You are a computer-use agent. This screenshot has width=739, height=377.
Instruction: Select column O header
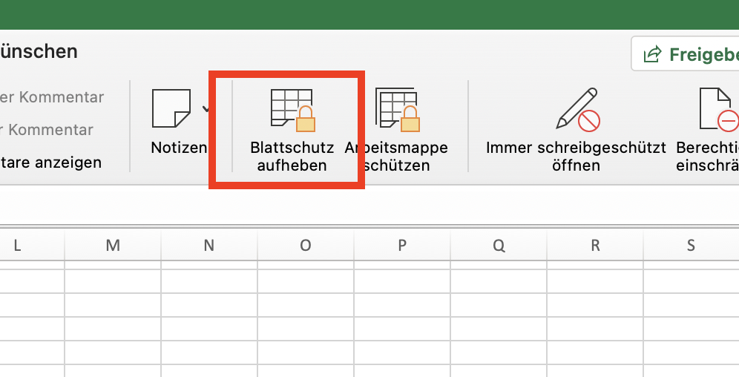(x=306, y=245)
